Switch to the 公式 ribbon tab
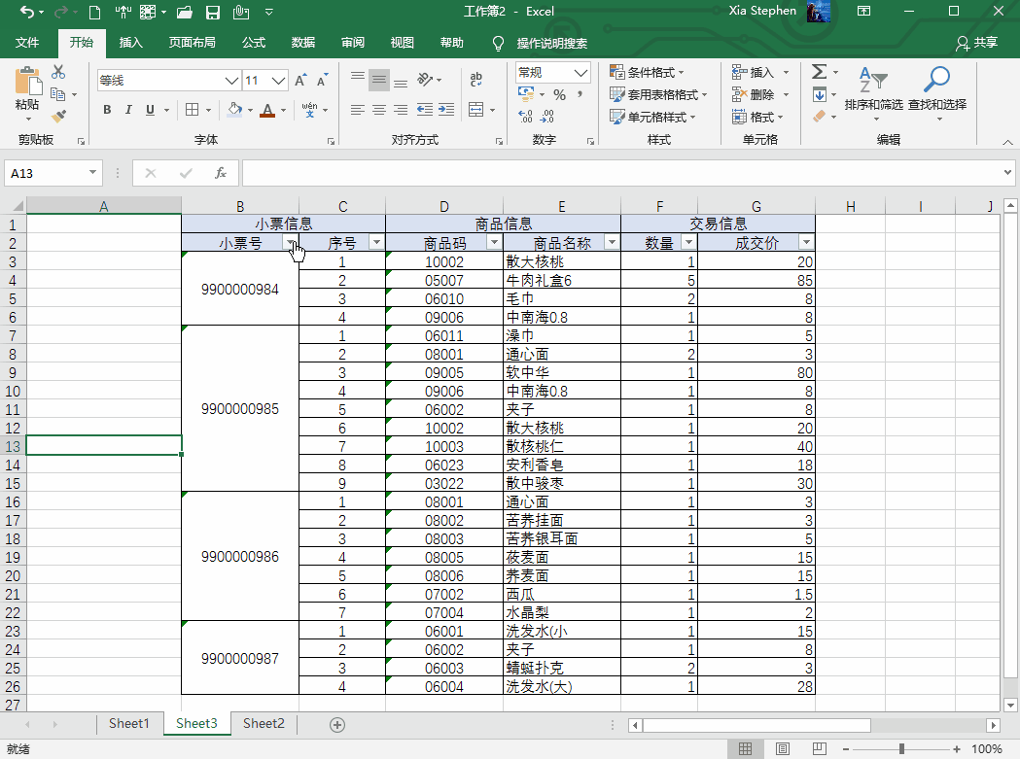 [254, 43]
